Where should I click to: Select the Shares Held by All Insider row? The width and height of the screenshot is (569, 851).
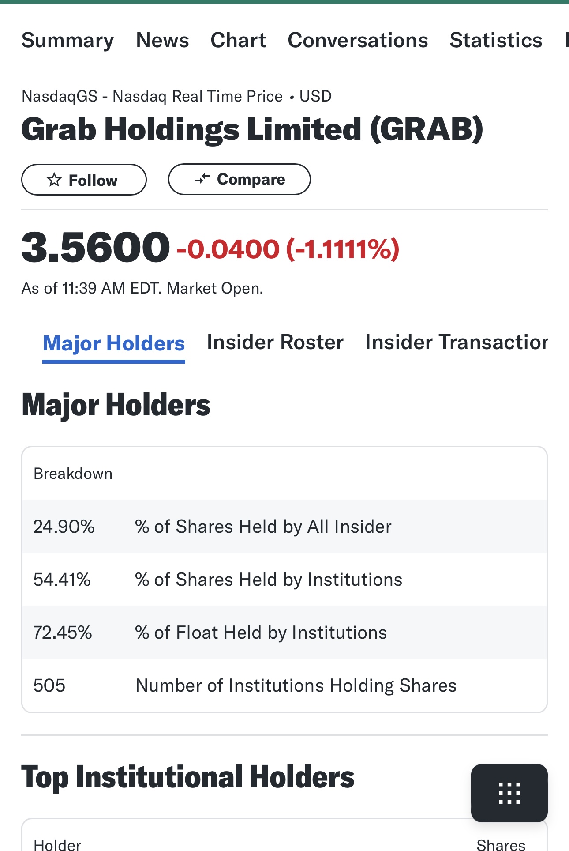coord(284,527)
